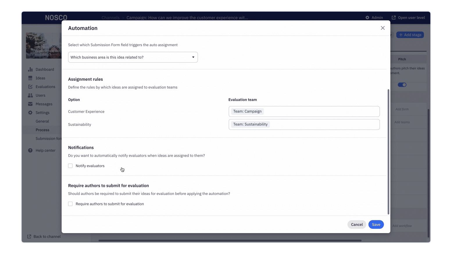The image size is (452, 254).
Task: Open Evaluations via its sidebar icon
Action: point(30,87)
